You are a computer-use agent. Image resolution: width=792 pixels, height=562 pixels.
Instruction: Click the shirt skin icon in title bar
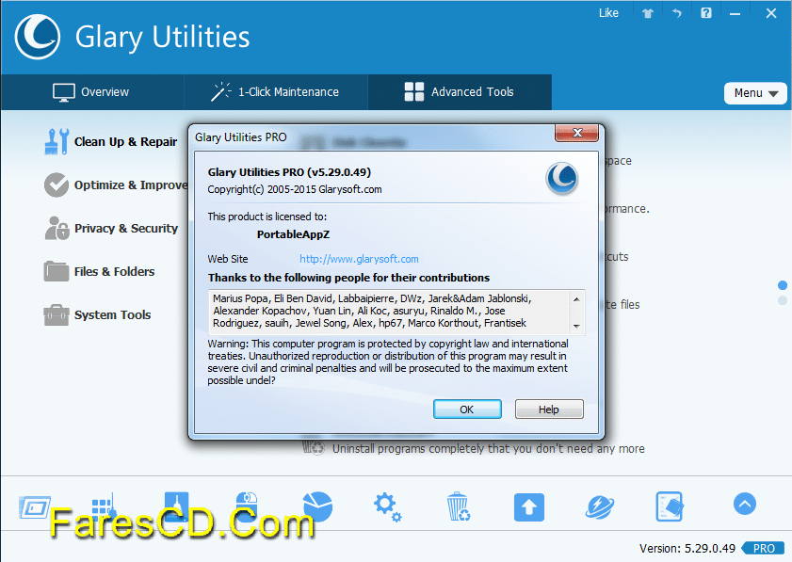pos(648,13)
